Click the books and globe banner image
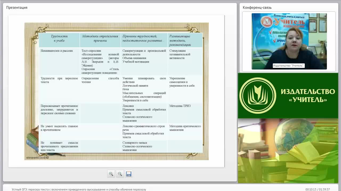 (x=288, y=151)
